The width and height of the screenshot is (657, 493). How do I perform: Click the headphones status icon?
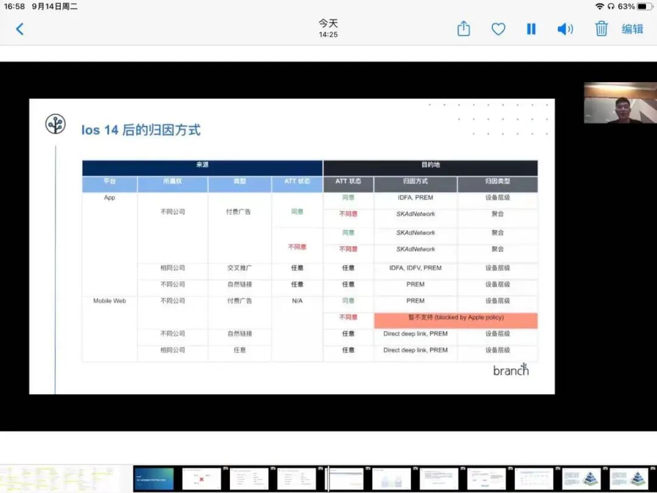[x=611, y=6]
